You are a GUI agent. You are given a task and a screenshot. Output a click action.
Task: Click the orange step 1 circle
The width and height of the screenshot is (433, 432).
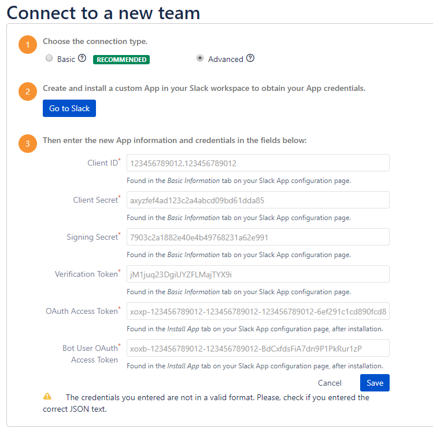[x=28, y=45]
